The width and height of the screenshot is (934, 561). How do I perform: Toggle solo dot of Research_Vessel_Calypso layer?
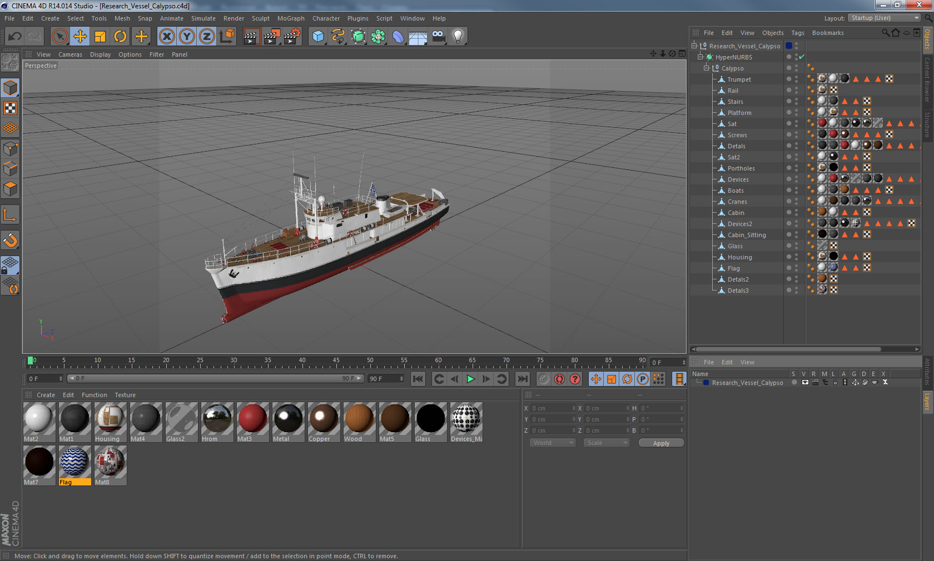pos(794,382)
